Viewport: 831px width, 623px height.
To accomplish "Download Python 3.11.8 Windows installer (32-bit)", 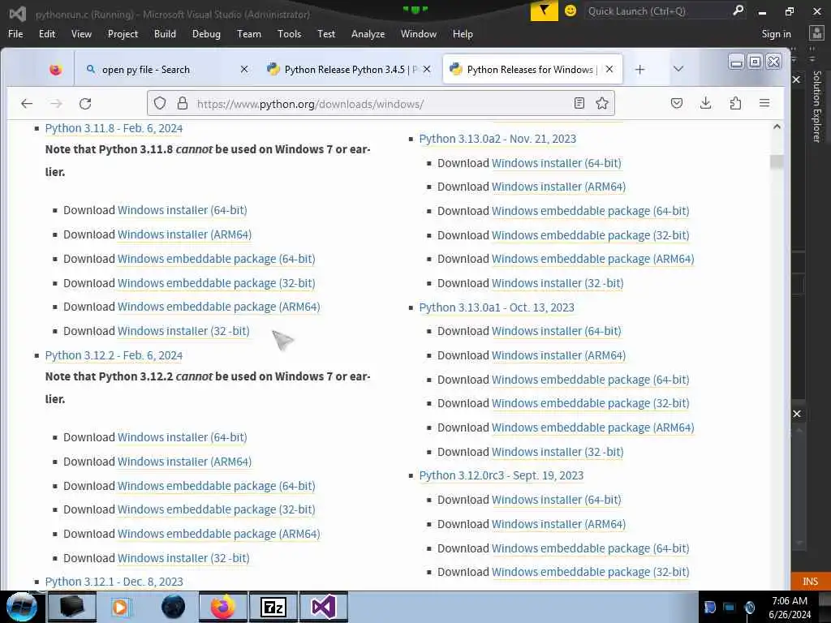I will (x=183, y=331).
